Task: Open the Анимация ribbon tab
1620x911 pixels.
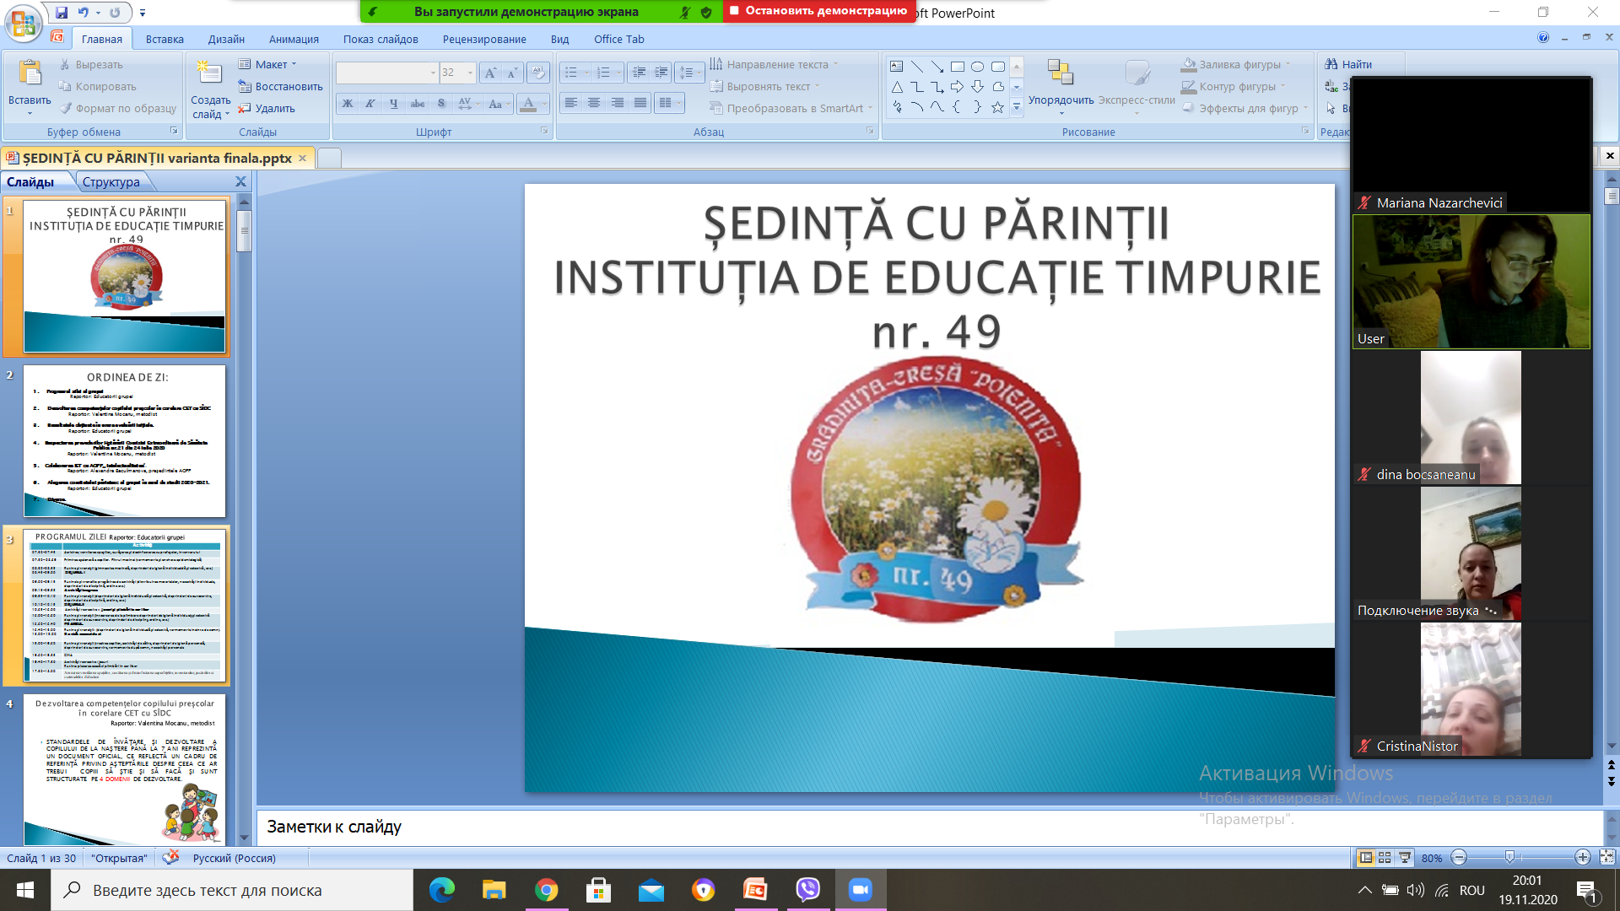Action: 294,39
